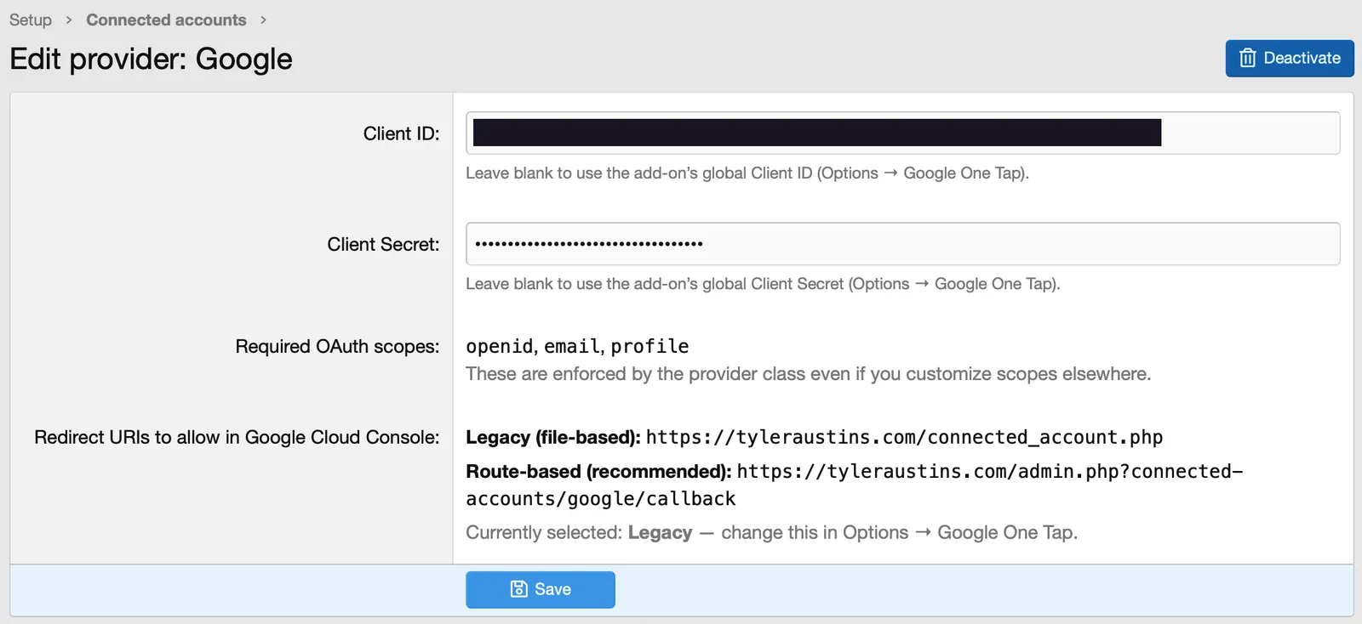Click the "Currently selected: Legacy" note
The height and width of the screenshot is (624, 1362).
tap(770, 533)
